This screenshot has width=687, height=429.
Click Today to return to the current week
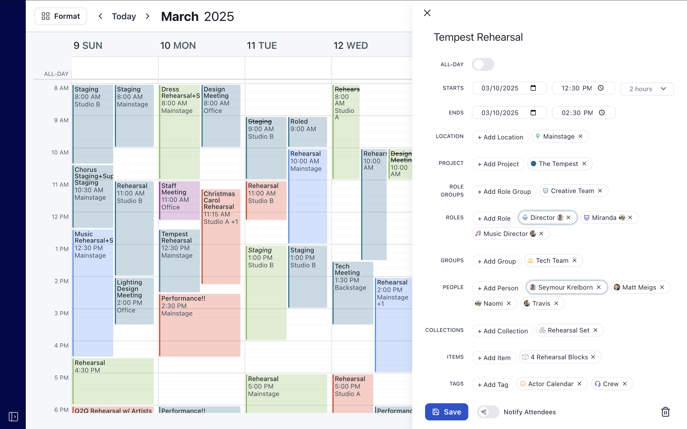click(x=124, y=16)
